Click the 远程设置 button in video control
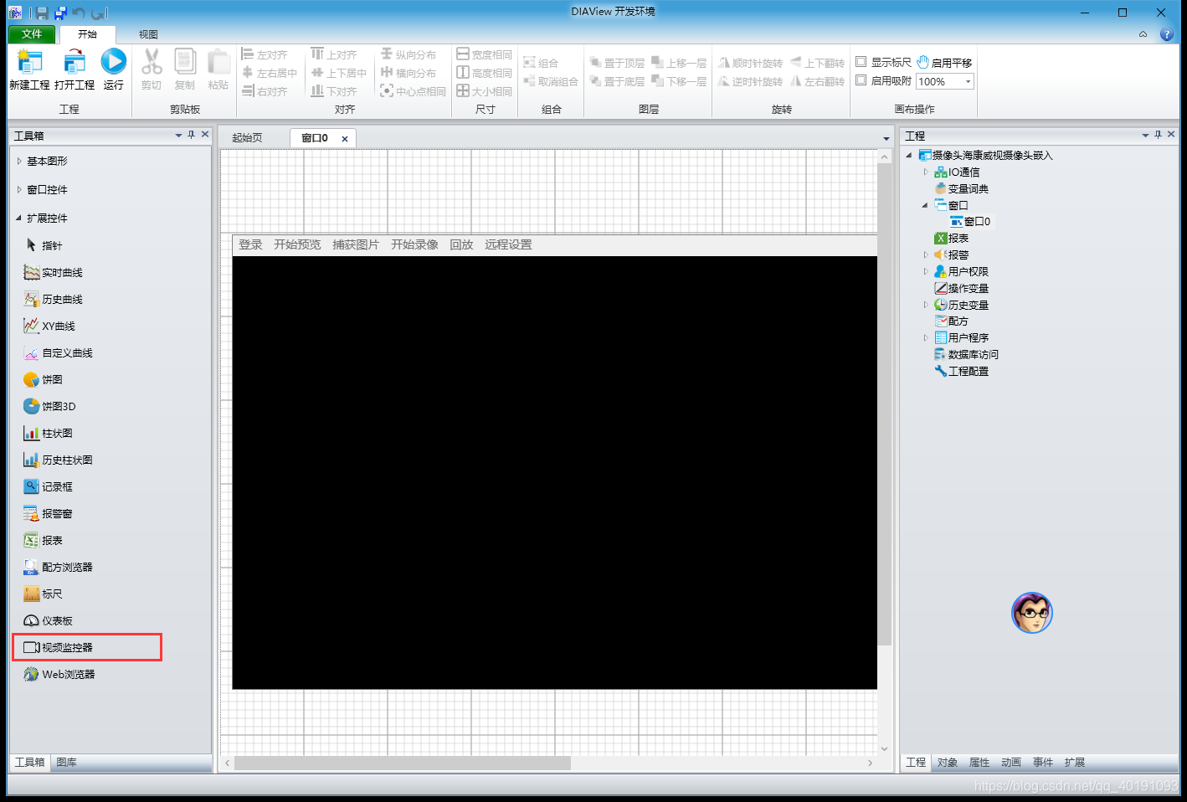Viewport: 1187px width, 802px height. [508, 244]
